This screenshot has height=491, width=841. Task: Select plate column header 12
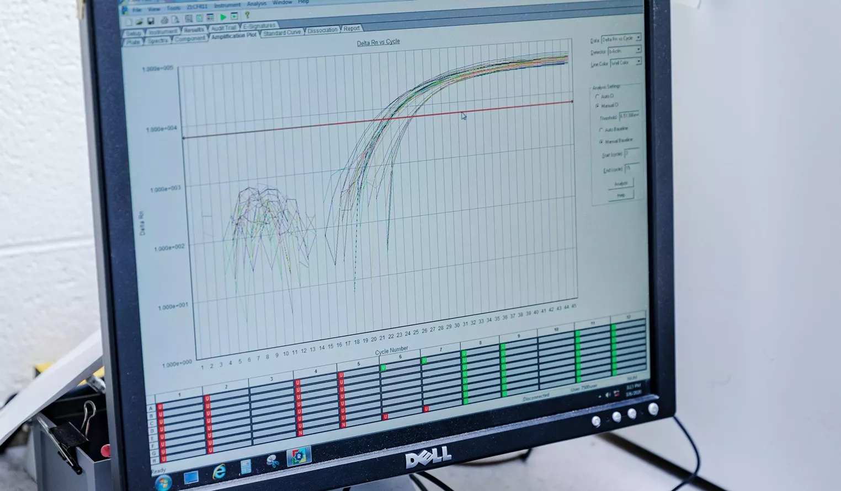pos(628,317)
